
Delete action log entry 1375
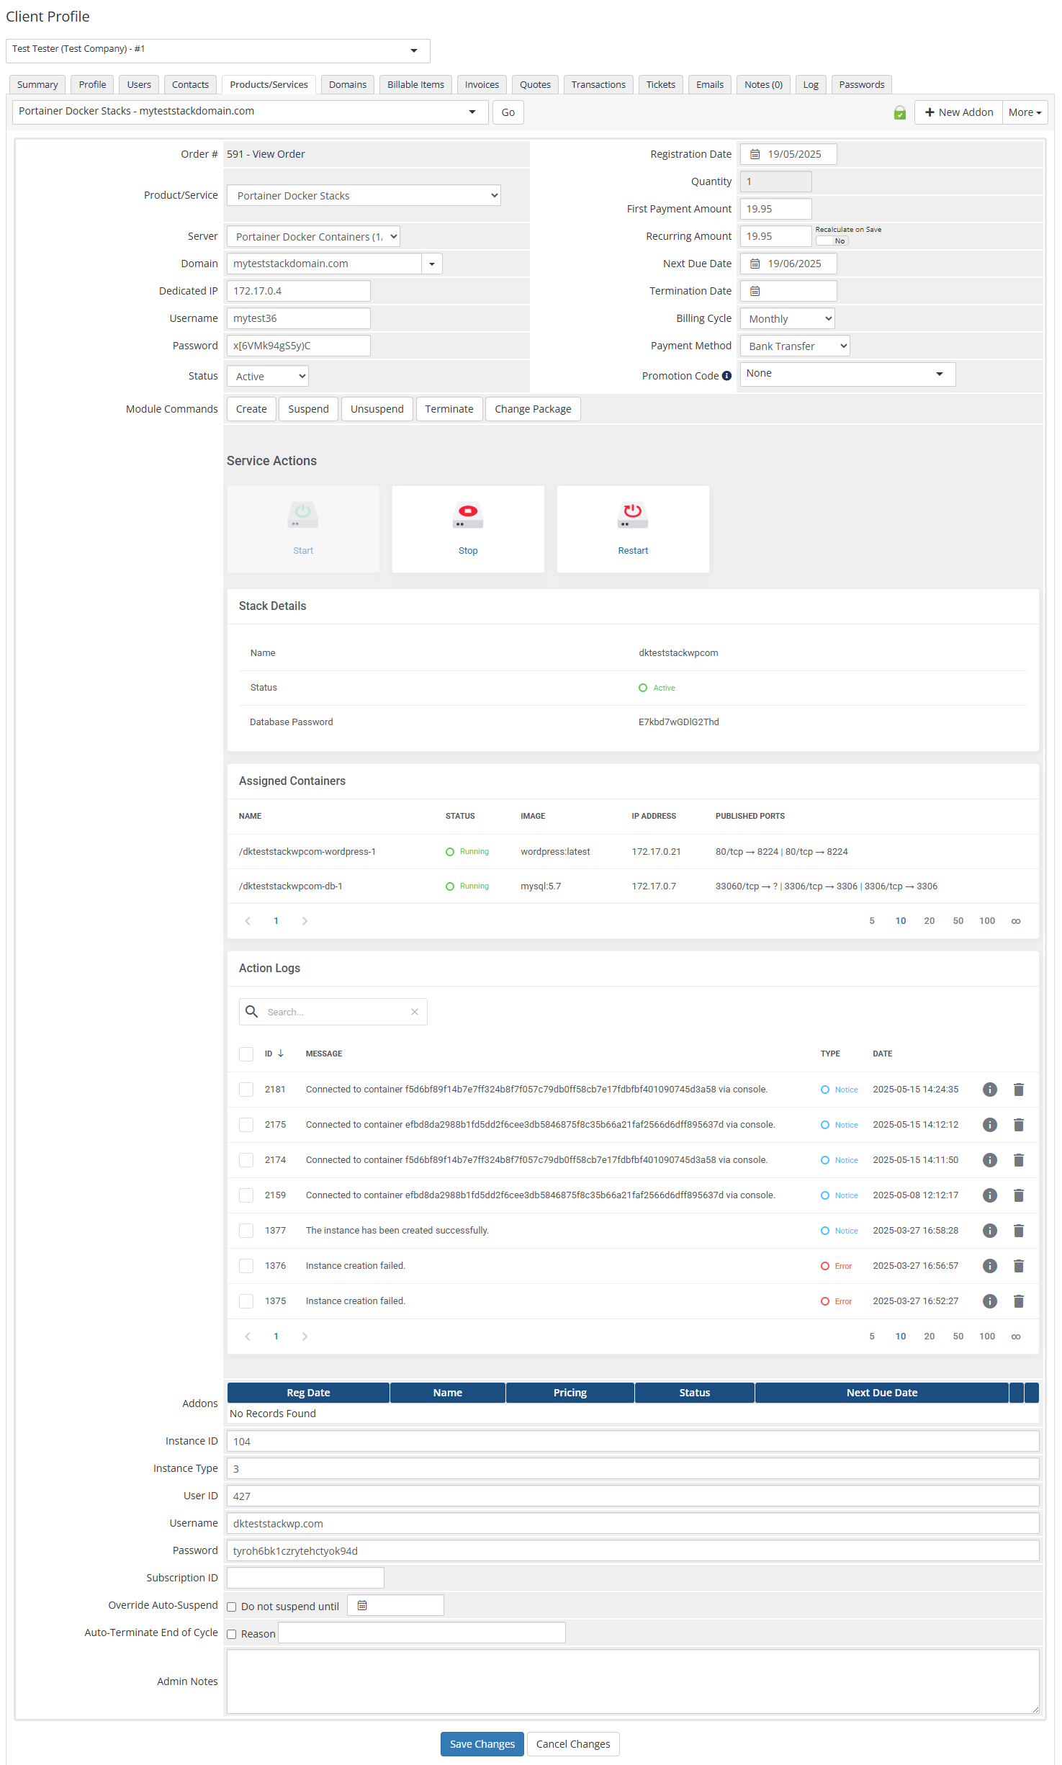(1019, 1301)
